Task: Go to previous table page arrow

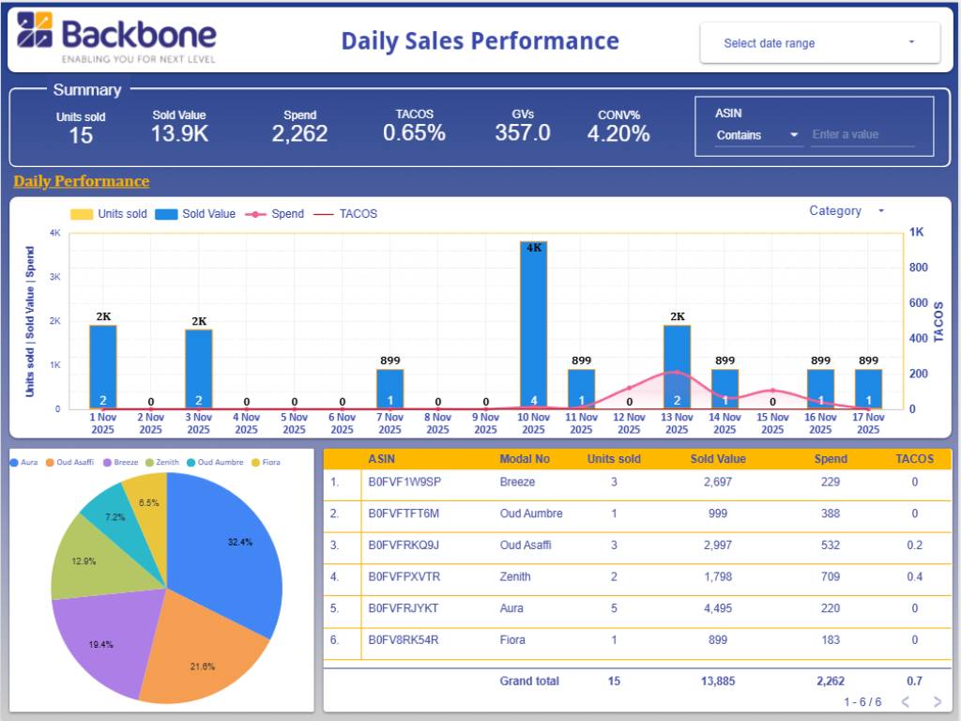Action: 906,701
